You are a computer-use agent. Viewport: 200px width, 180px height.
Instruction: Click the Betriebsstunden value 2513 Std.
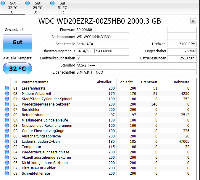182,58
